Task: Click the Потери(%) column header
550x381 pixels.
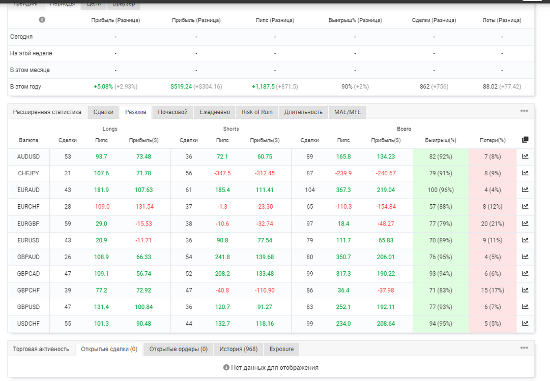Action: tap(493, 140)
